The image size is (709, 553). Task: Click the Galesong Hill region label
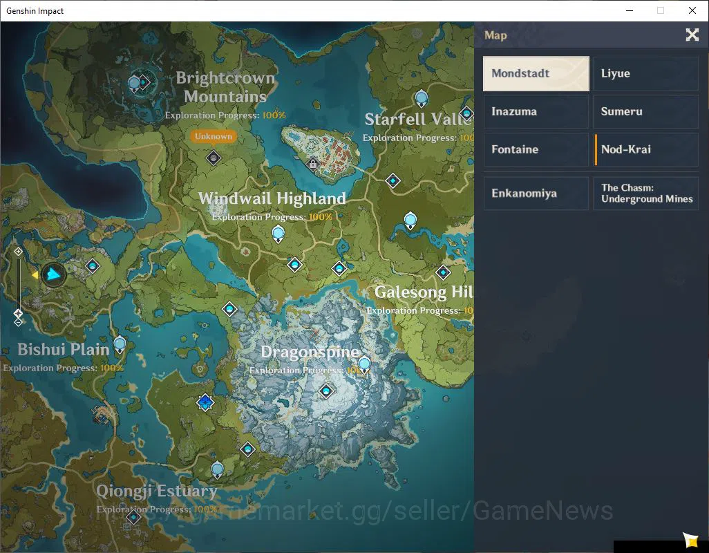(x=424, y=292)
